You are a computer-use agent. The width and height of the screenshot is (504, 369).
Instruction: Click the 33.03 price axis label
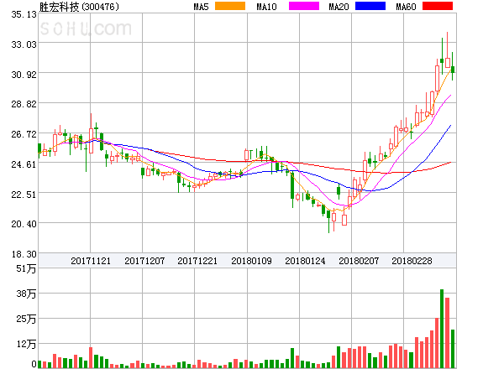tap(24, 44)
